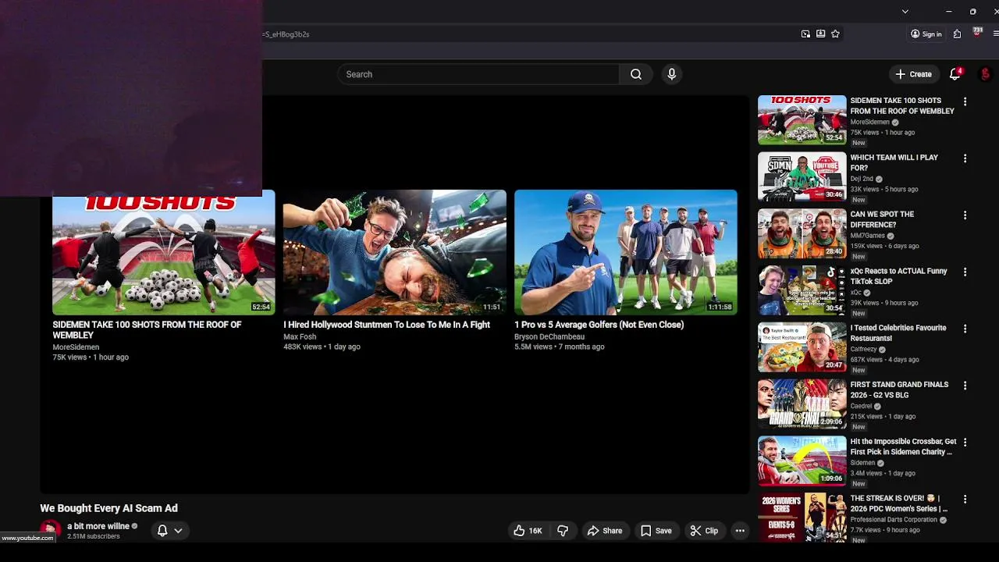Click into the YouTube Search field
999x562 pixels.
pos(478,74)
